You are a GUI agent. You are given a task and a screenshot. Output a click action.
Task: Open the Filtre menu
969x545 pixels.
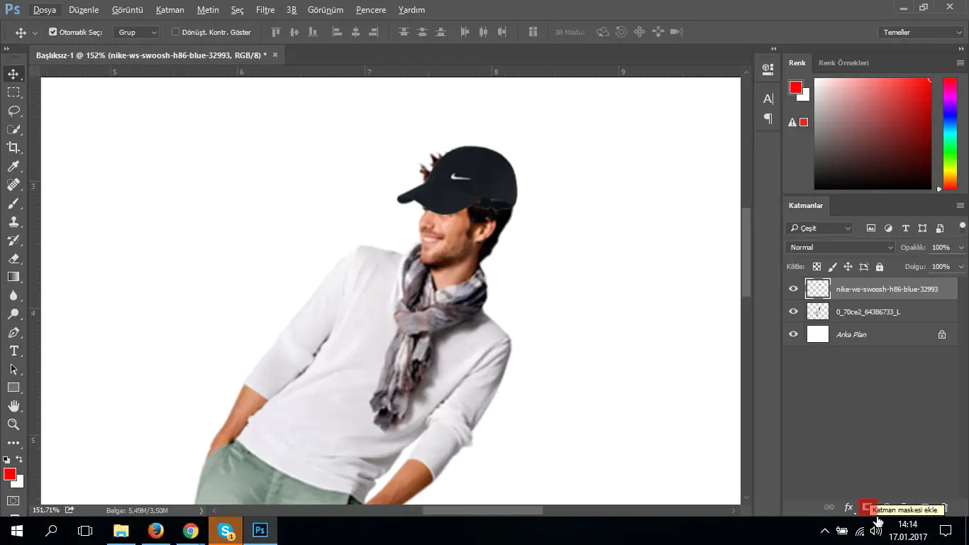pos(265,10)
